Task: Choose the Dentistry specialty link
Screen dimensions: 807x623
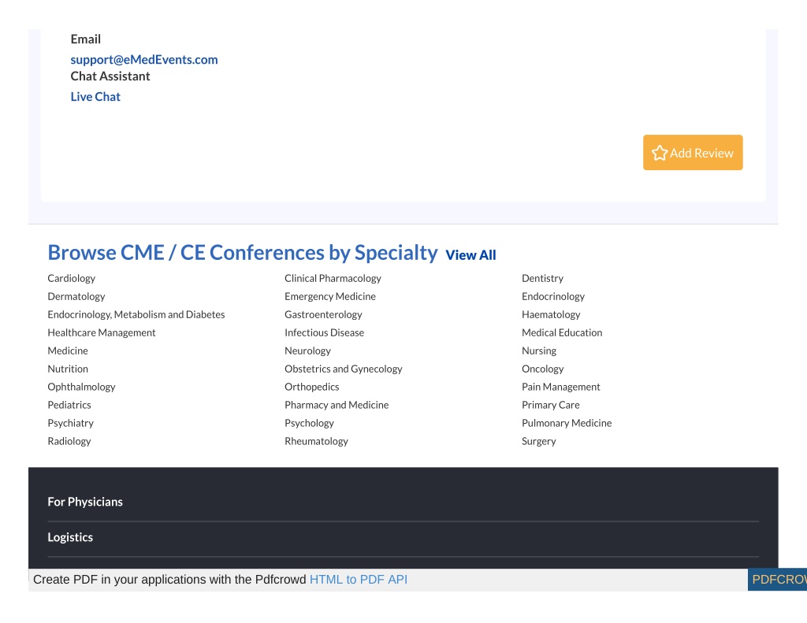Action: (542, 278)
